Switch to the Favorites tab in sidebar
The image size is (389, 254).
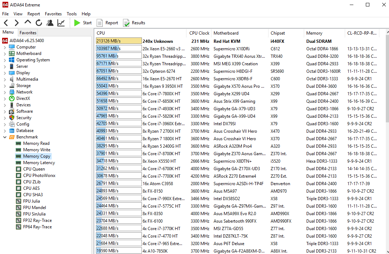(x=28, y=32)
